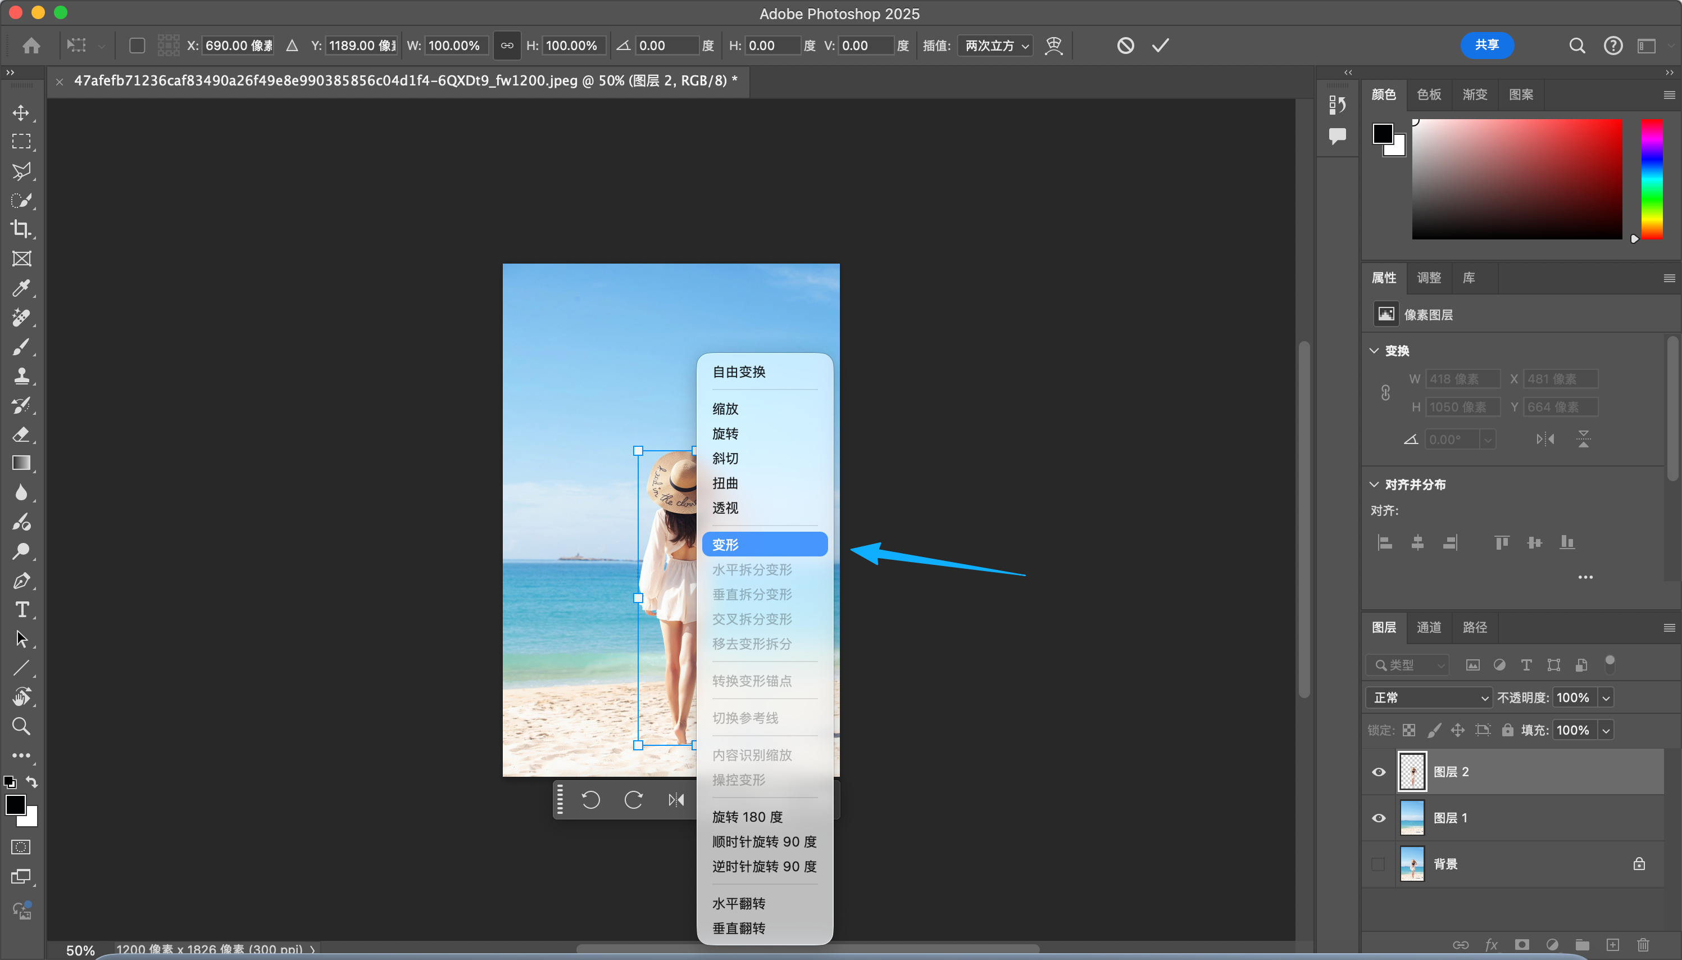Select the Pen tool
The height and width of the screenshot is (960, 1682).
click(x=21, y=580)
